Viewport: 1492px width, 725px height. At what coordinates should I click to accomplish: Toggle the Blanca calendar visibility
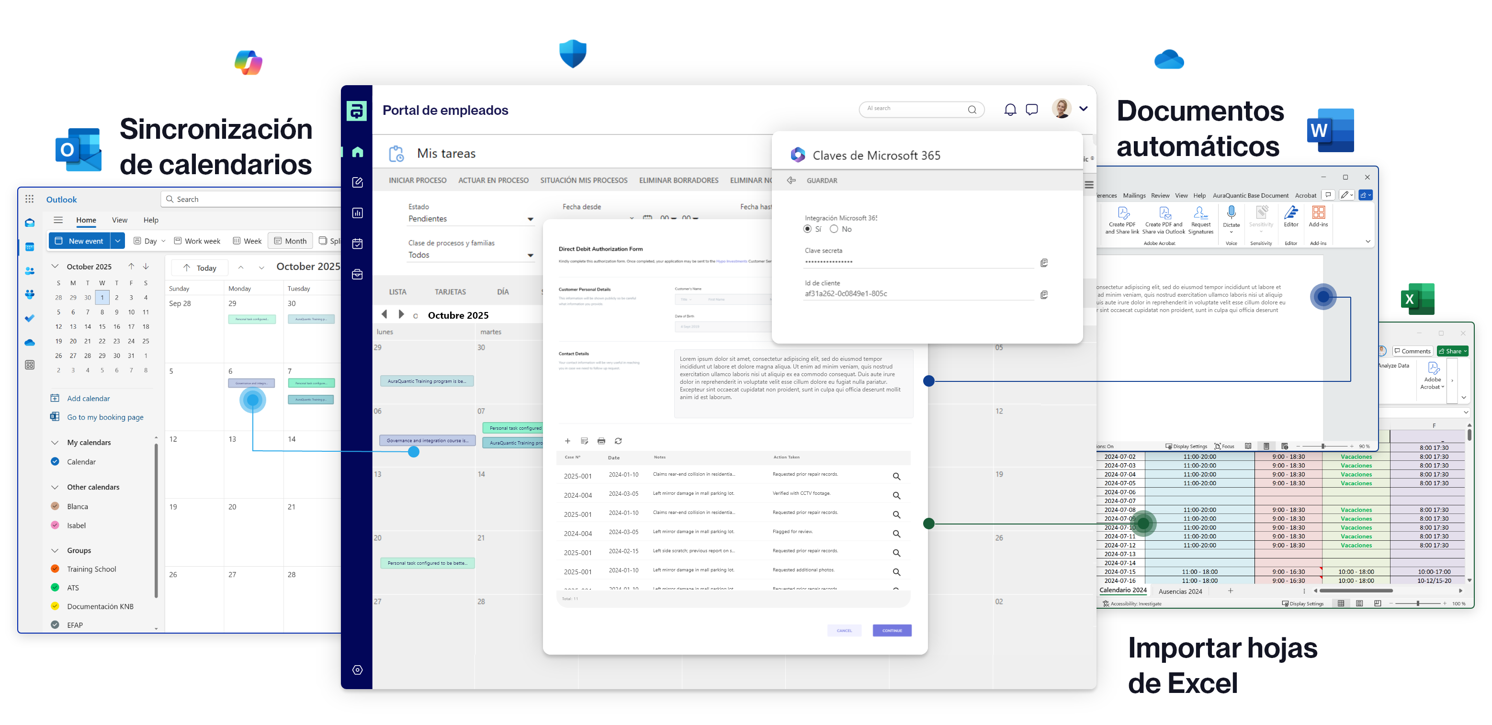55,506
